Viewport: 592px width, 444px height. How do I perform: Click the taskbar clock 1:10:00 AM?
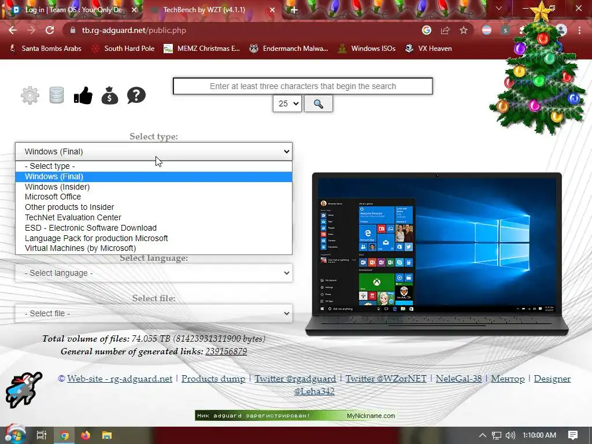(x=539, y=435)
